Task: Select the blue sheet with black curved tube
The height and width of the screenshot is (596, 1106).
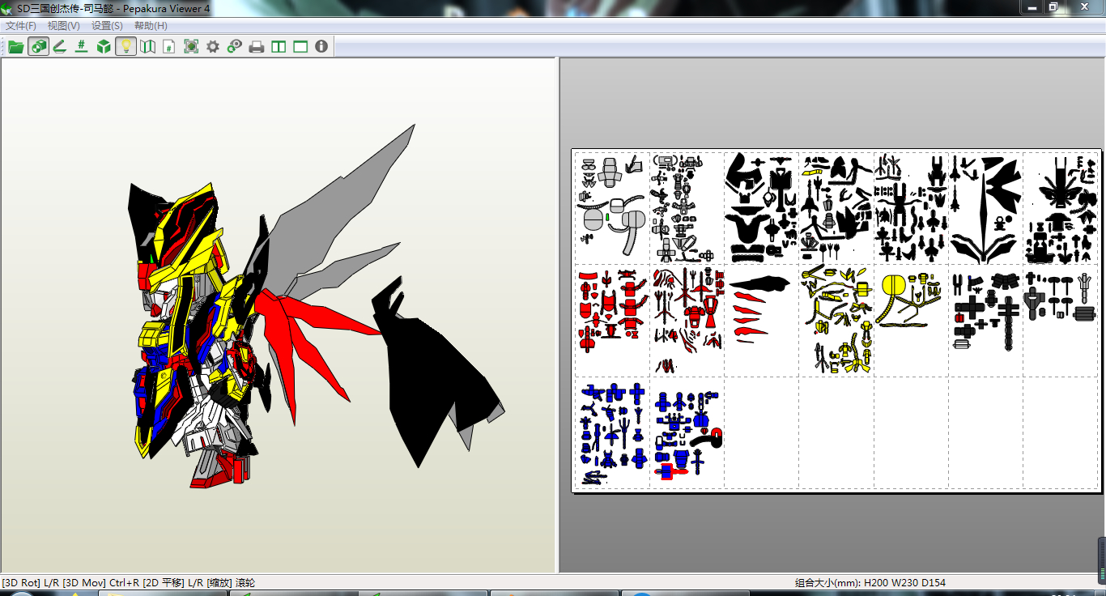Action: pos(687,432)
